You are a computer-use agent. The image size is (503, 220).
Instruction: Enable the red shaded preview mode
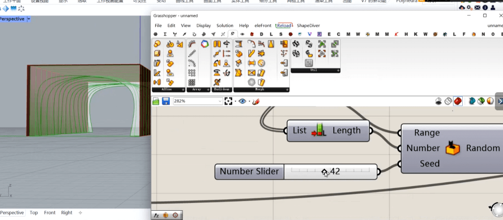point(457,101)
